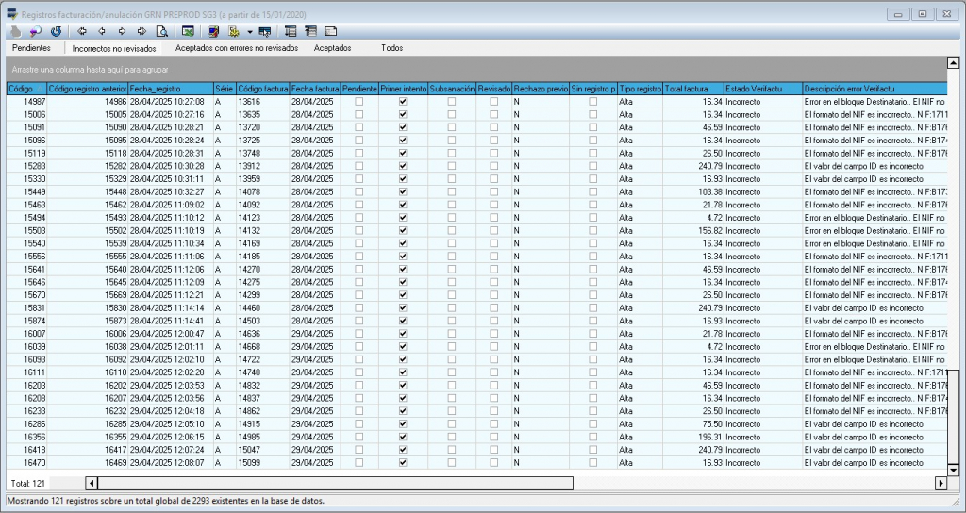Open Aceptados con errores no revisados tab
966x513 pixels.
coord(237,48)
